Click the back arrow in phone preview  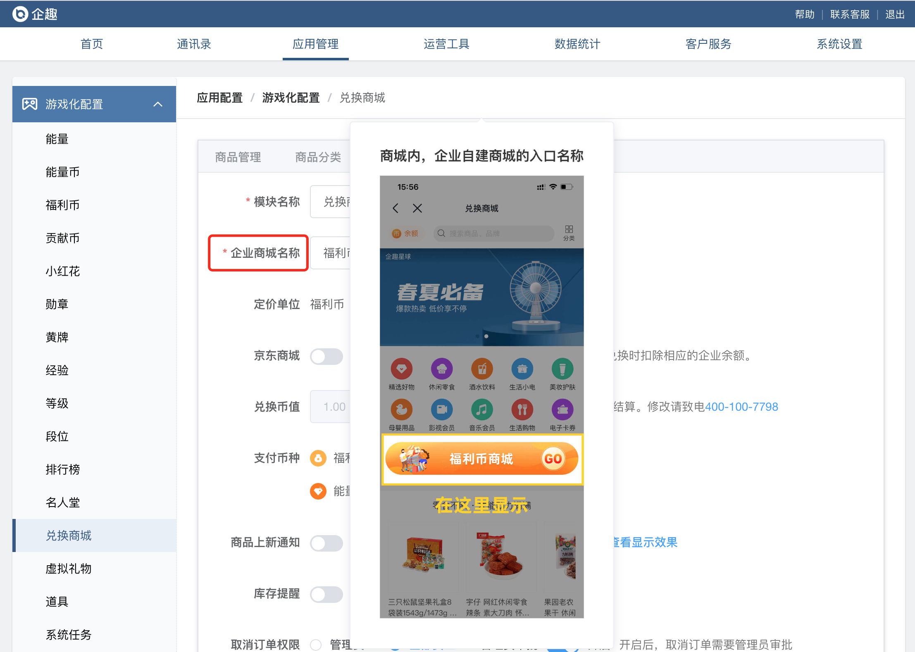[396, 208]
